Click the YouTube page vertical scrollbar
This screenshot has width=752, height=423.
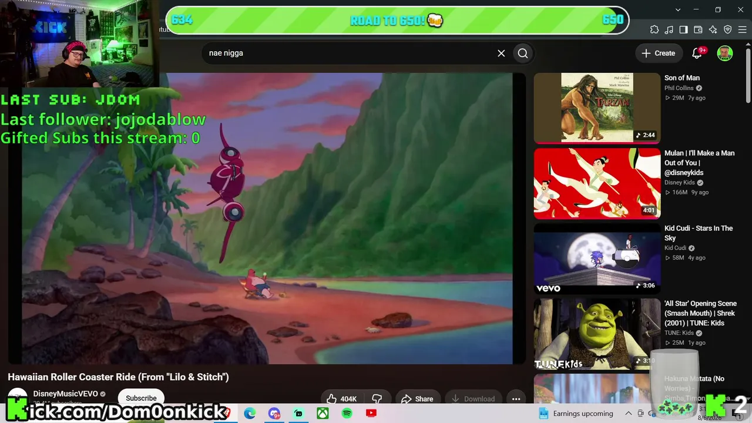click(x=748, y=76)
